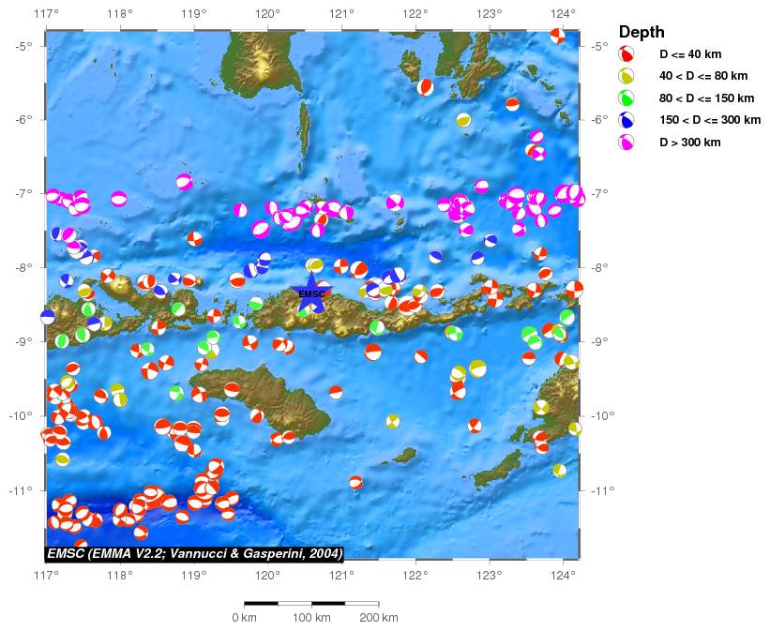This screenshot has width=770, height=631.
Task: Click the blue EMSC star epicenter marker
Action: [x=310, y=293]
